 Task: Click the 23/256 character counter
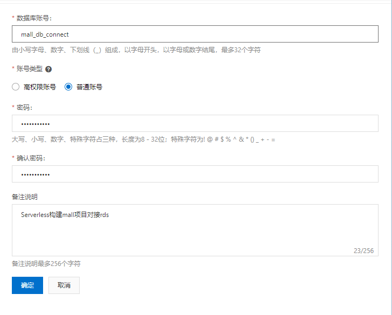click(x=363, y=251)
